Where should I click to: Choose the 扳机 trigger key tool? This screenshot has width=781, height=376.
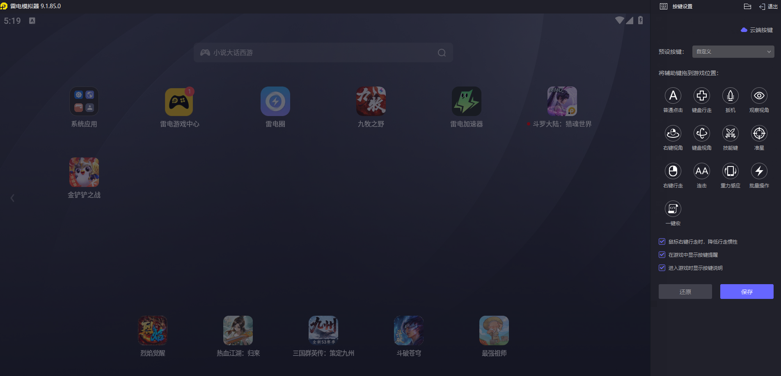[x=731, y=96]
